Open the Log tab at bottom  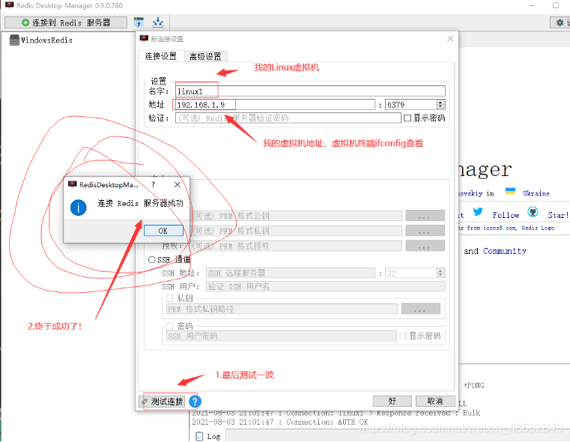(208, 436)
